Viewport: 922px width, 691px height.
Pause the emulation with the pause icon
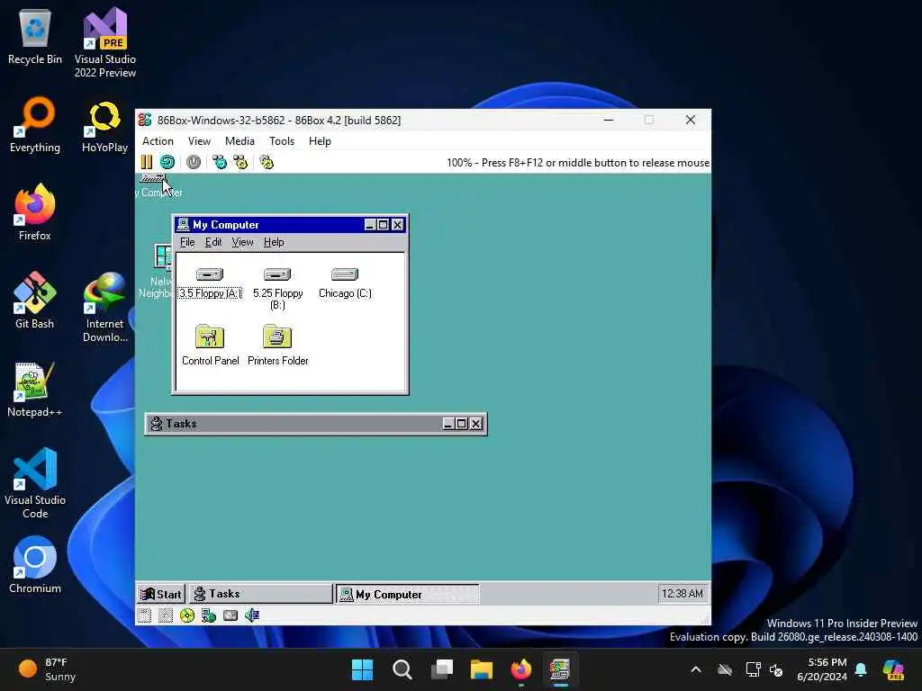pos(147,162)
